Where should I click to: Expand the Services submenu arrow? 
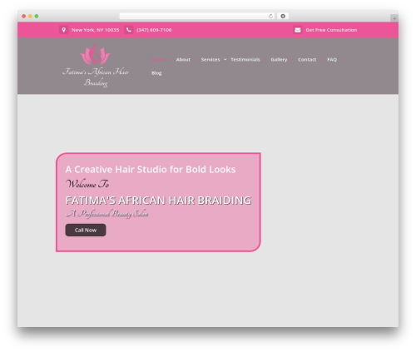click(225, 59)
